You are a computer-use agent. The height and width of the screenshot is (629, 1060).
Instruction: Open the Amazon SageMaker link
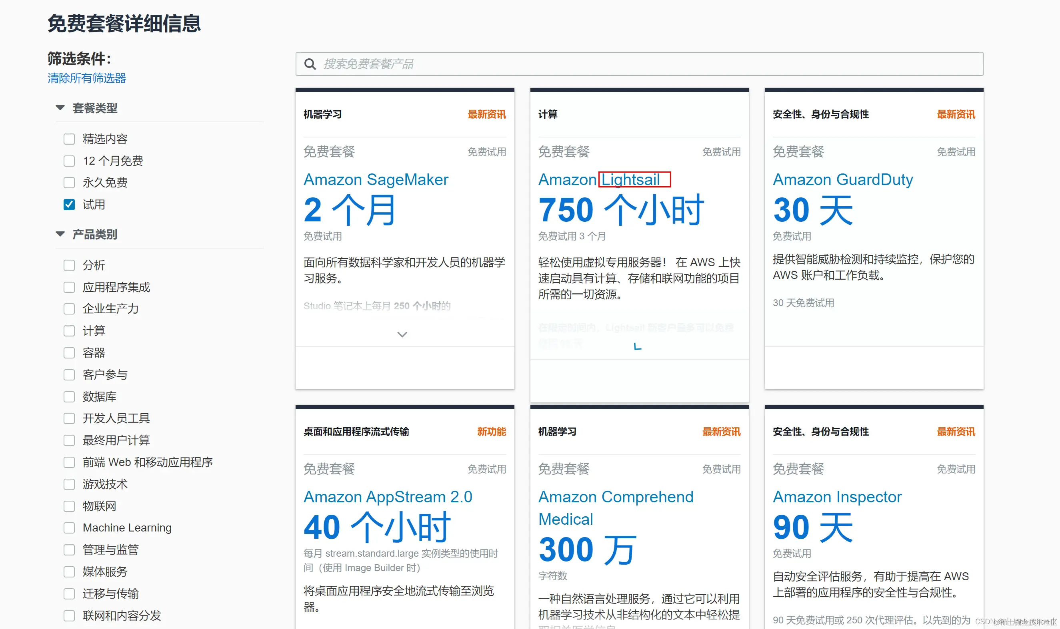tap(376, 180)
